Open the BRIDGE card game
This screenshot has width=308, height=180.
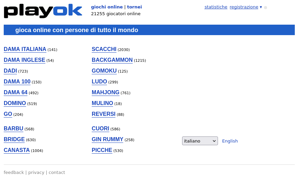click(14, 139)
